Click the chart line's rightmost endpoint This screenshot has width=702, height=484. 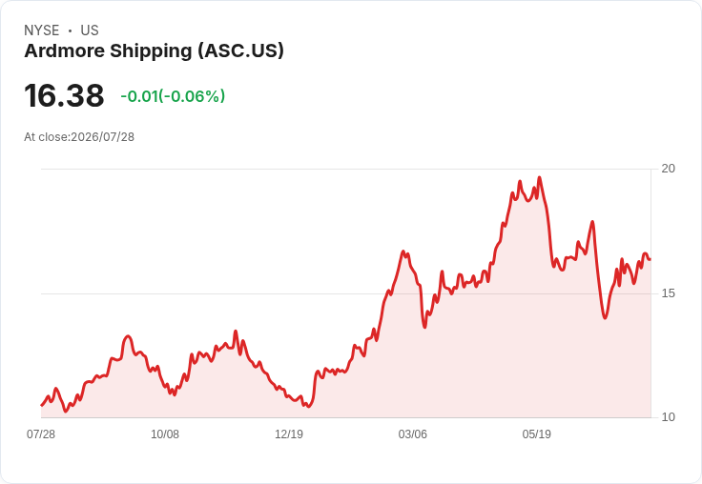tap(650, 259)
